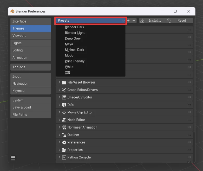Screen dimensions: 203x171
Task: Click the Python Console icon
Action: (x=64, y=157)
